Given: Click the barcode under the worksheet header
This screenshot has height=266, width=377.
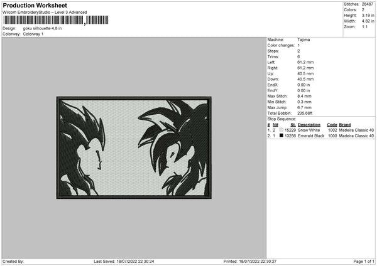Looking at the screenshot, I should coord(55,20).
